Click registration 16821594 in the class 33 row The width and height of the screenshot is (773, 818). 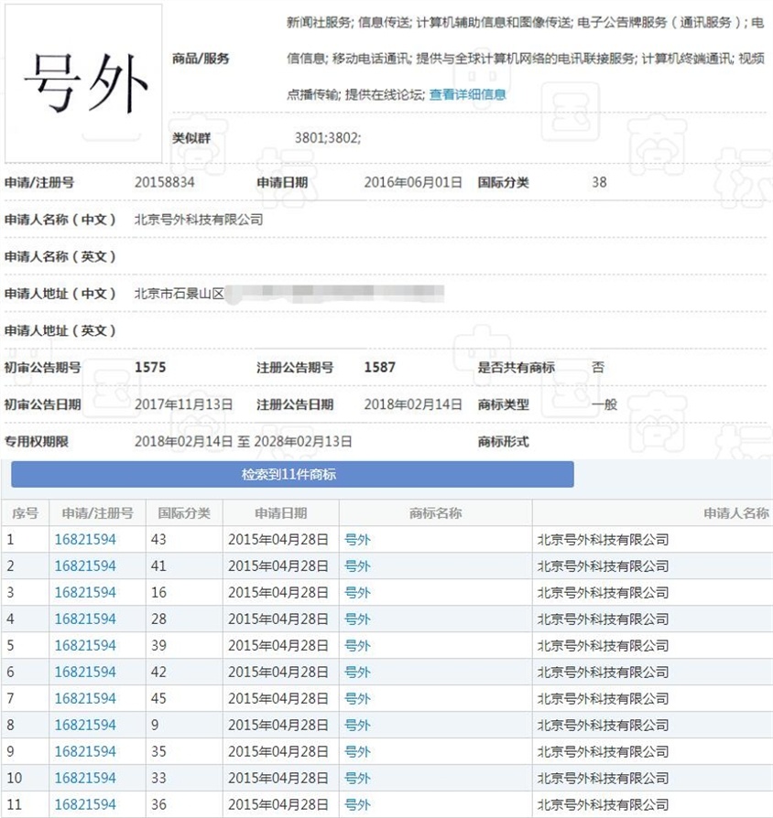tap(84, 778)
